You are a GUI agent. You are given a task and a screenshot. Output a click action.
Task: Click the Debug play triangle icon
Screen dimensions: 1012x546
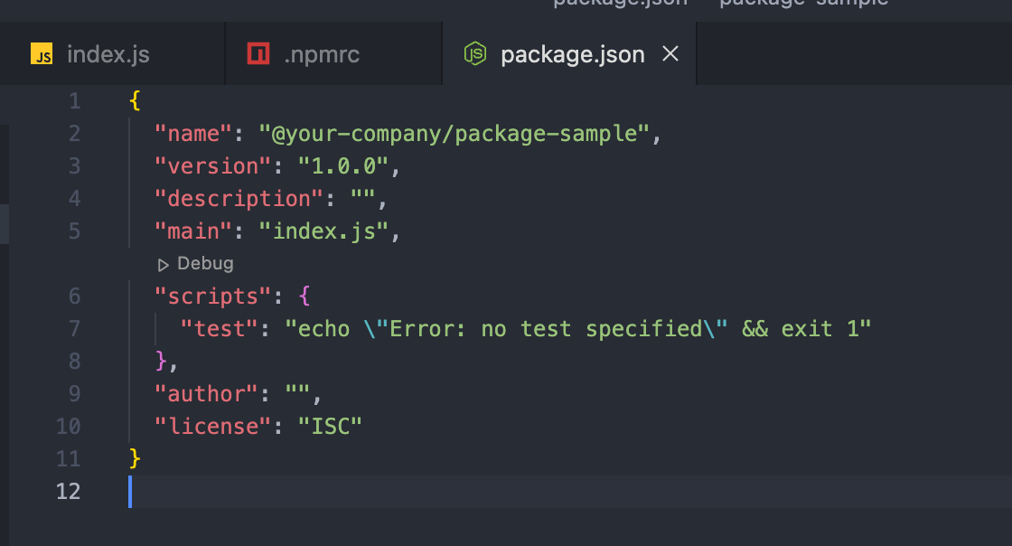click(x=164, y=264)
